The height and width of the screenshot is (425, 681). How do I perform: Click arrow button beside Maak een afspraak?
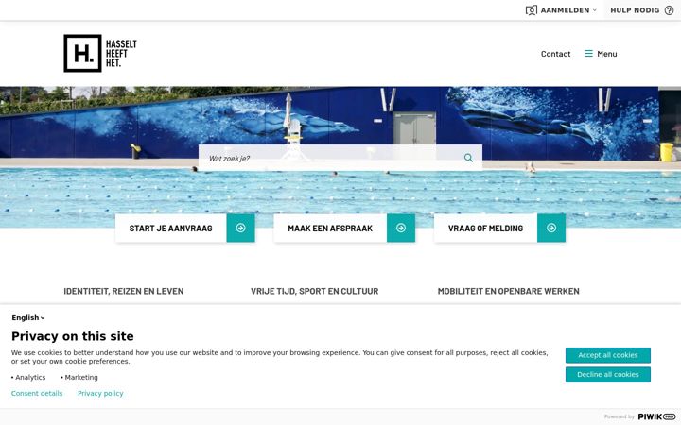401,229
